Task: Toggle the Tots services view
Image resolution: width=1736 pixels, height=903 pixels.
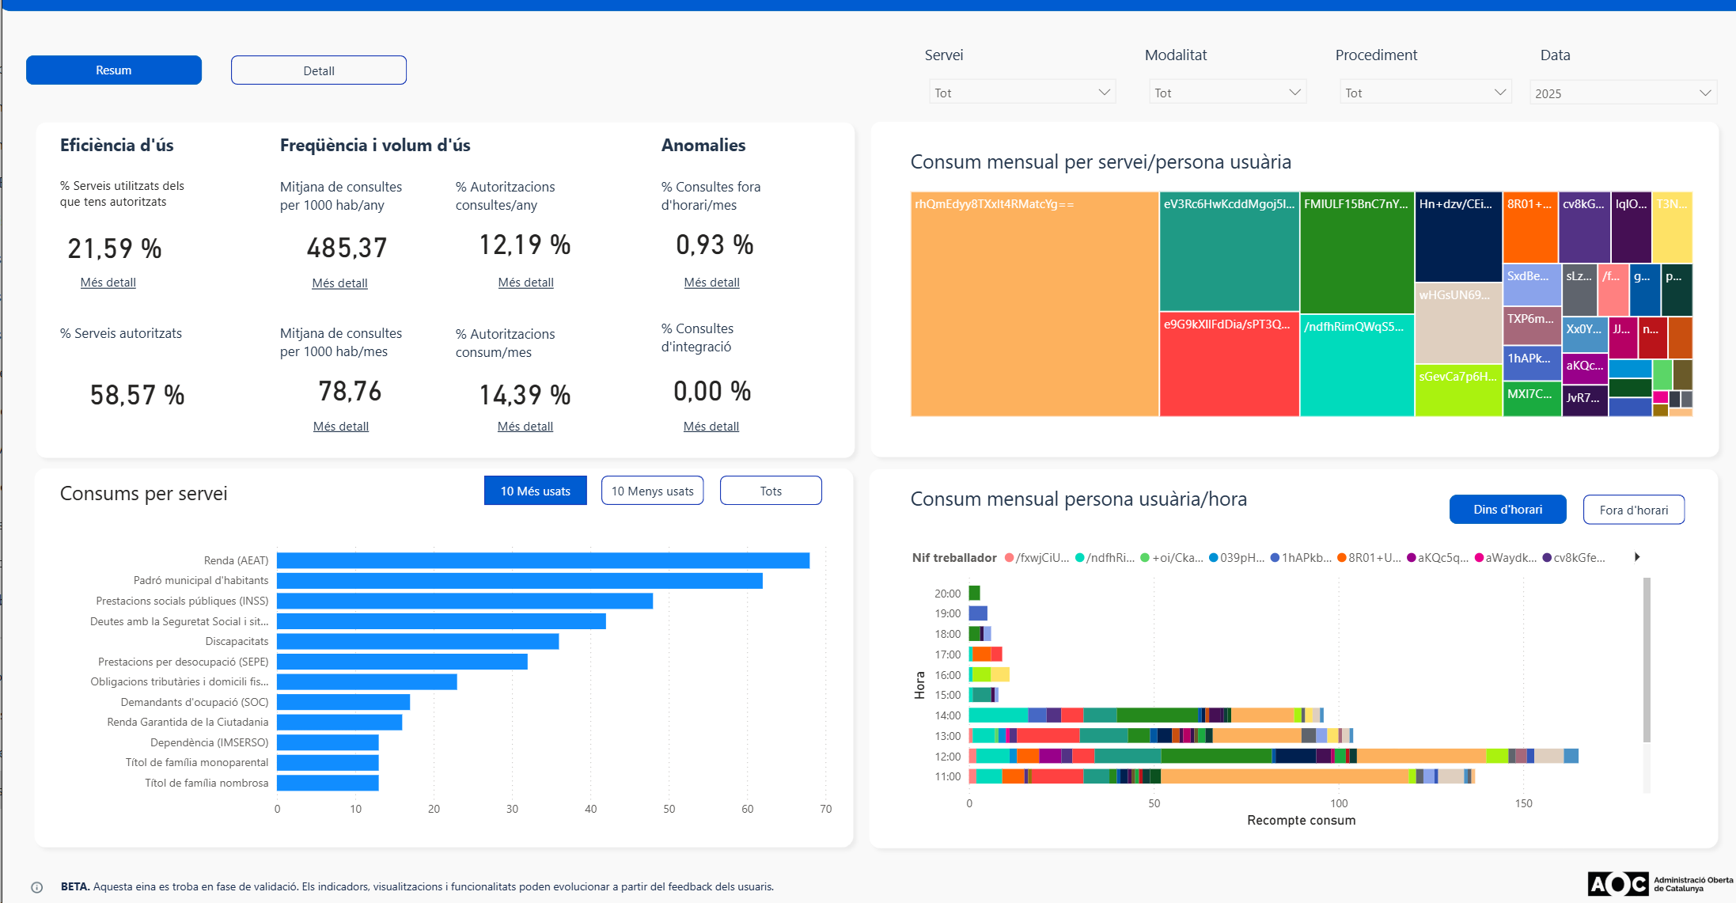Action: 771,491
